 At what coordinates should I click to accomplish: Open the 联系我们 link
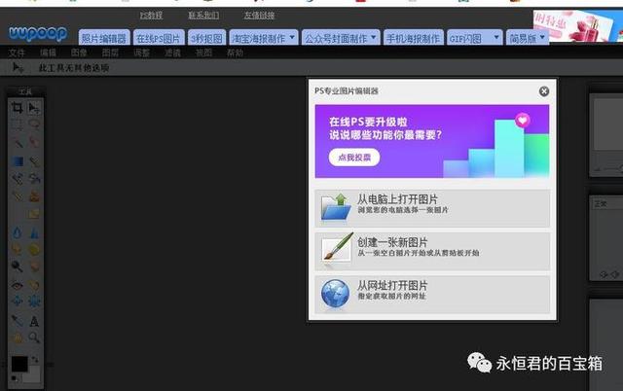click(203, 16)
